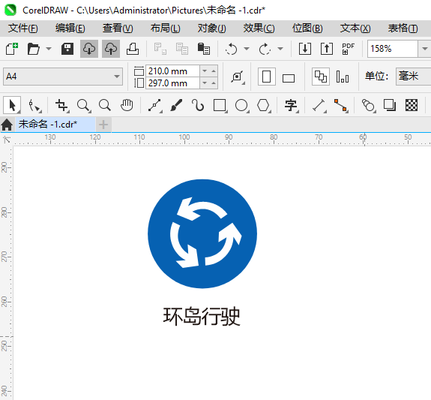Screen dimensions: 431x400
Task: Select the Polygon tool
Action: click(264, 105)
